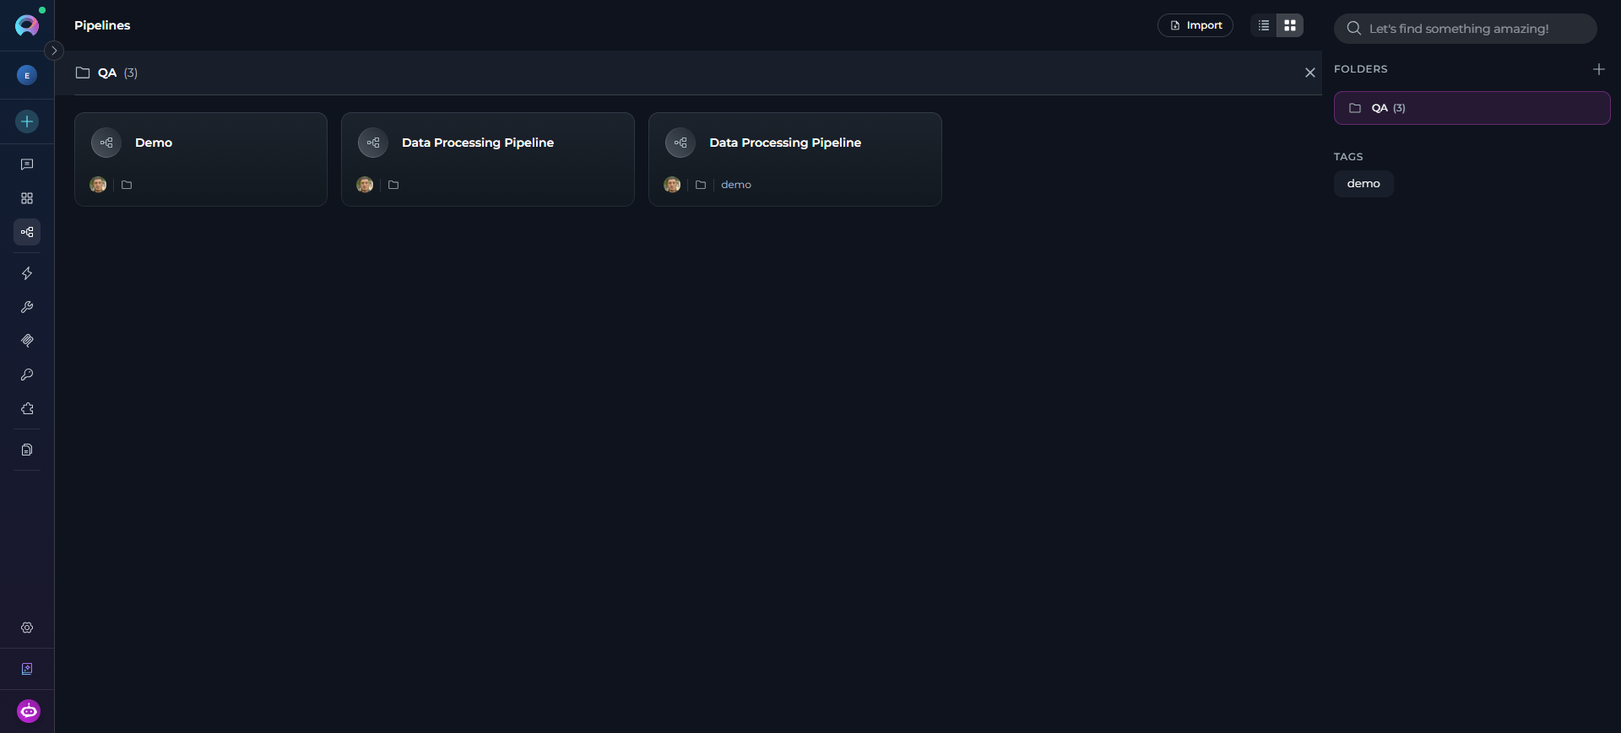
Task: Click the search input field
Action: pos(1466,29)
